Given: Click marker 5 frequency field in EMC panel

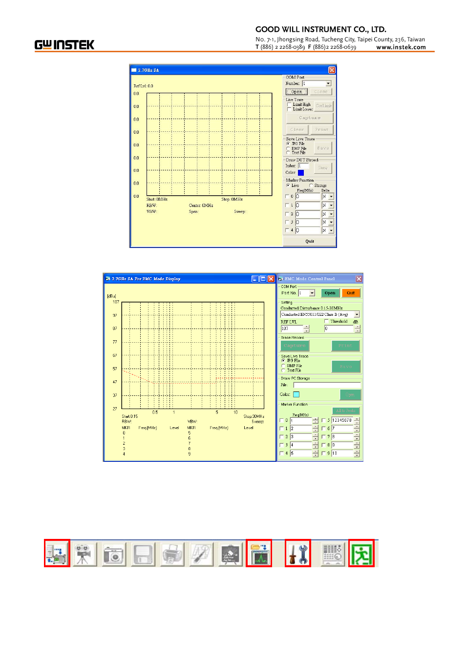Looking at the screenshot, I should click(342, 420).
